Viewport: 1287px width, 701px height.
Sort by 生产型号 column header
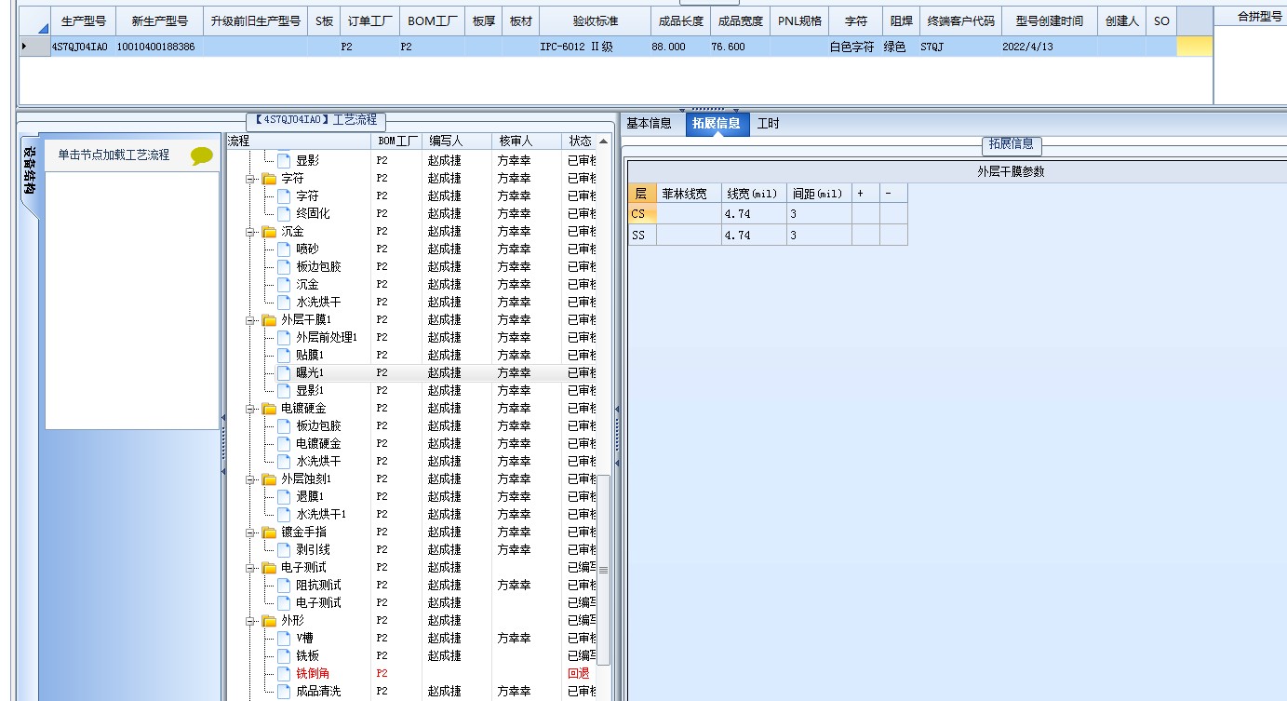[x=84, y=20]
